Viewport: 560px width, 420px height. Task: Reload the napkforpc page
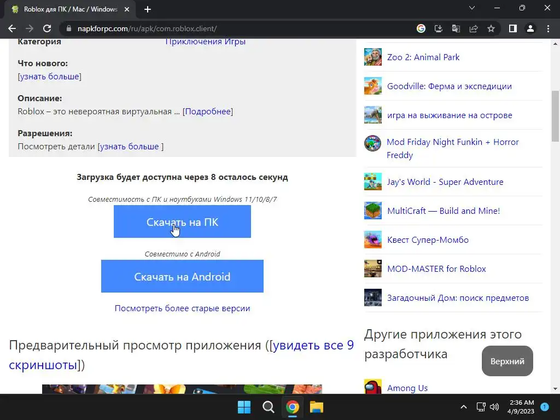point(47,28)
